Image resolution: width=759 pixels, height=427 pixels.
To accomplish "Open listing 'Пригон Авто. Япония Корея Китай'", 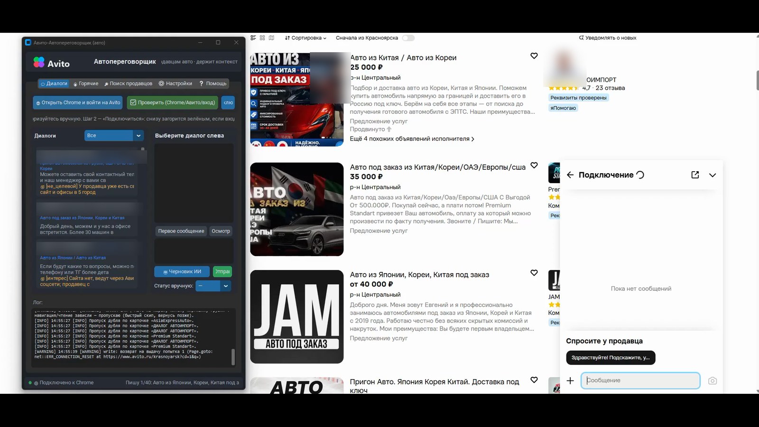I will 435,386.
